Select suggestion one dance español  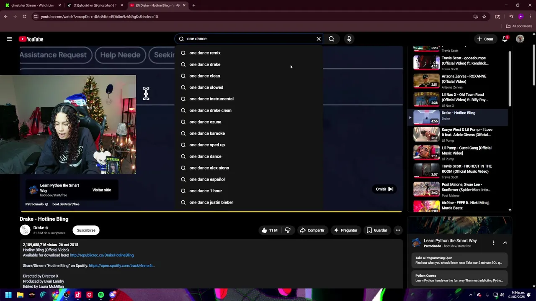click(249, 179)
